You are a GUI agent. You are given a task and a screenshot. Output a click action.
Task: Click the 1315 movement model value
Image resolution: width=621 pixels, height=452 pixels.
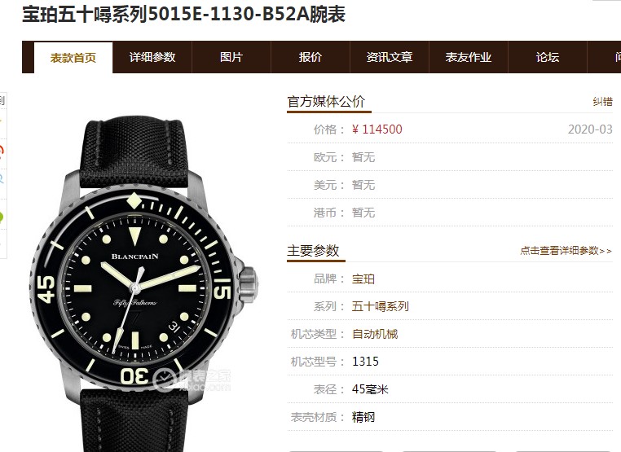click(x=365, y=362)
